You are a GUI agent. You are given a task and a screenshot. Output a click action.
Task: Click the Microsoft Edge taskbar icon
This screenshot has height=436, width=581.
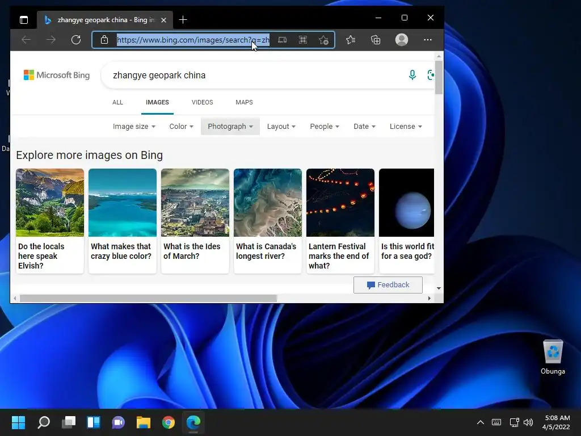pos(193,422)
